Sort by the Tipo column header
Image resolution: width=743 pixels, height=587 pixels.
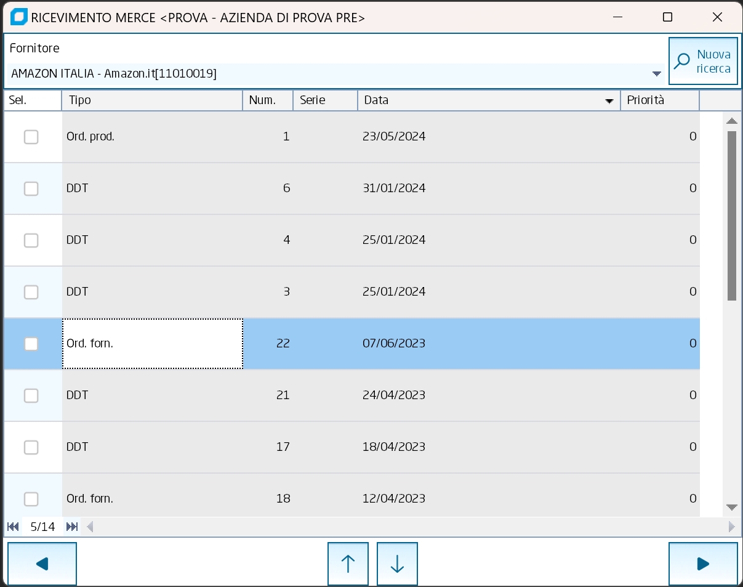coord(151,100)
